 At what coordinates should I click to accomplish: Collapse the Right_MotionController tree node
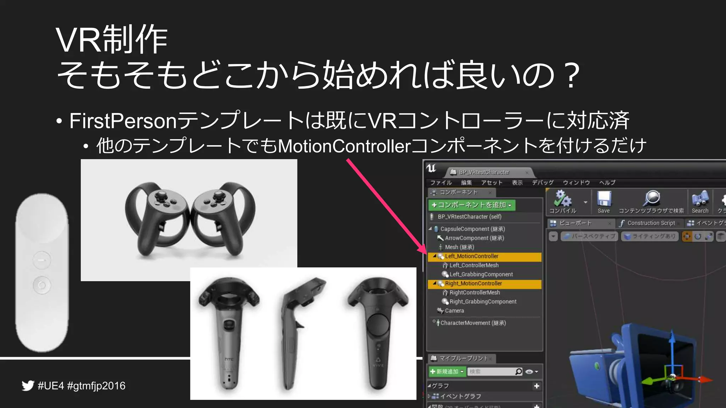click(434, 283)
